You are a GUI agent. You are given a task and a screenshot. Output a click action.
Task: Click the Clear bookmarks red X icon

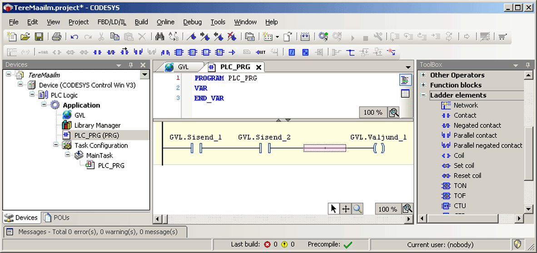point(232,36)
